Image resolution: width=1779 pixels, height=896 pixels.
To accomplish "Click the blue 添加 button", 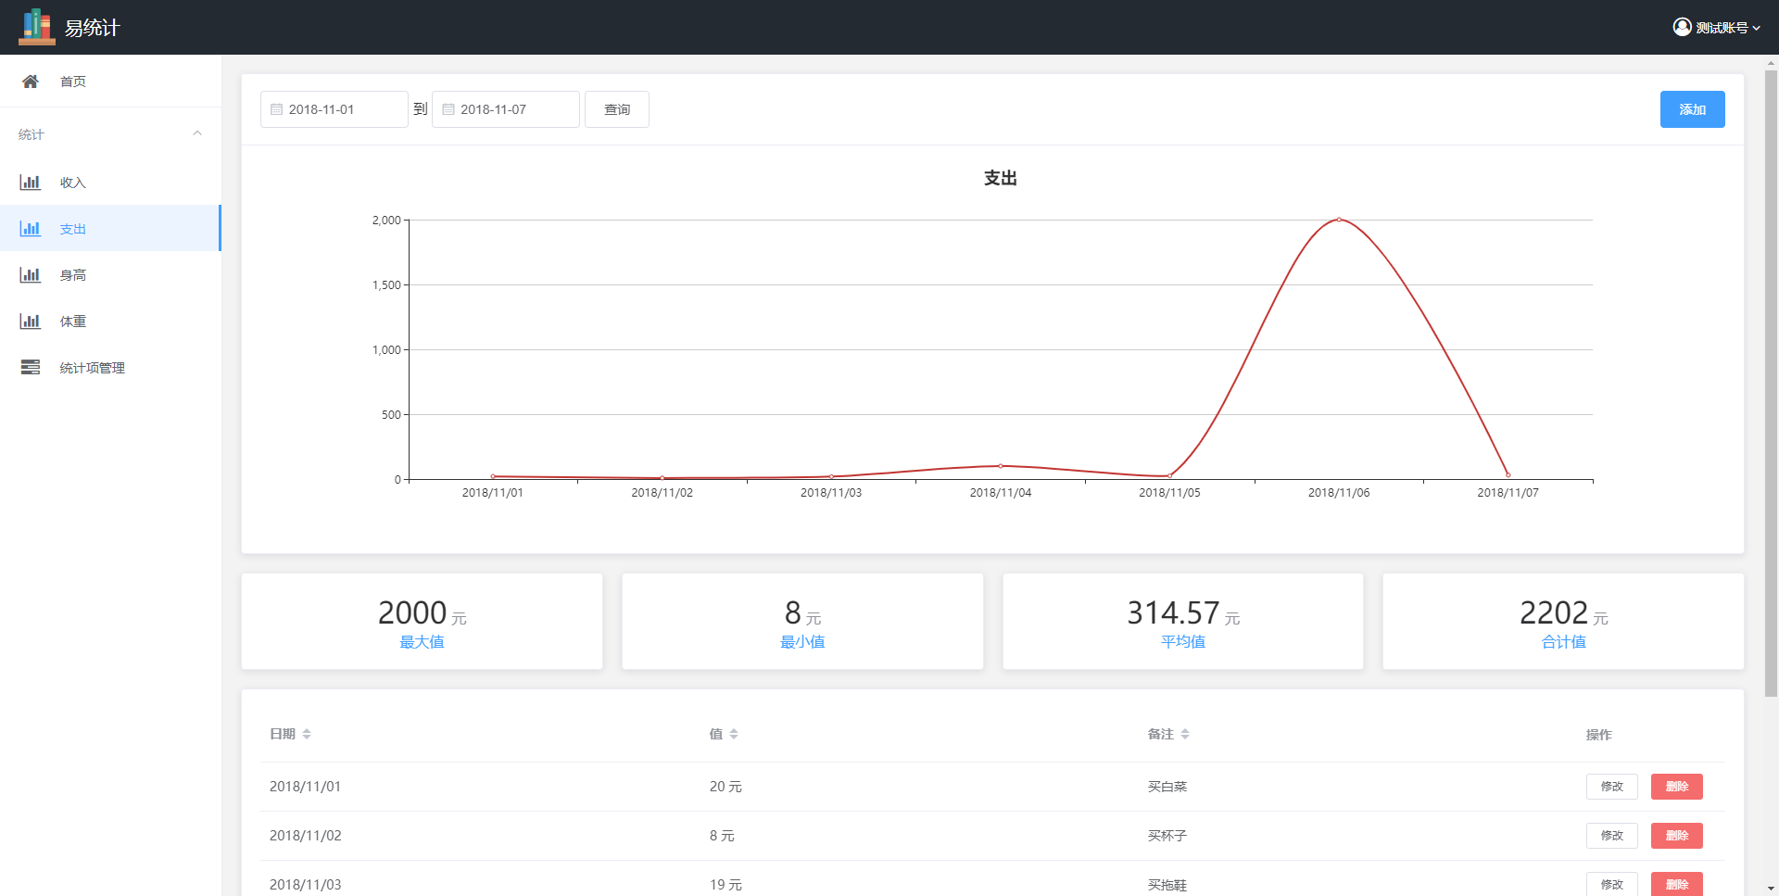I will click(1692, 109).
